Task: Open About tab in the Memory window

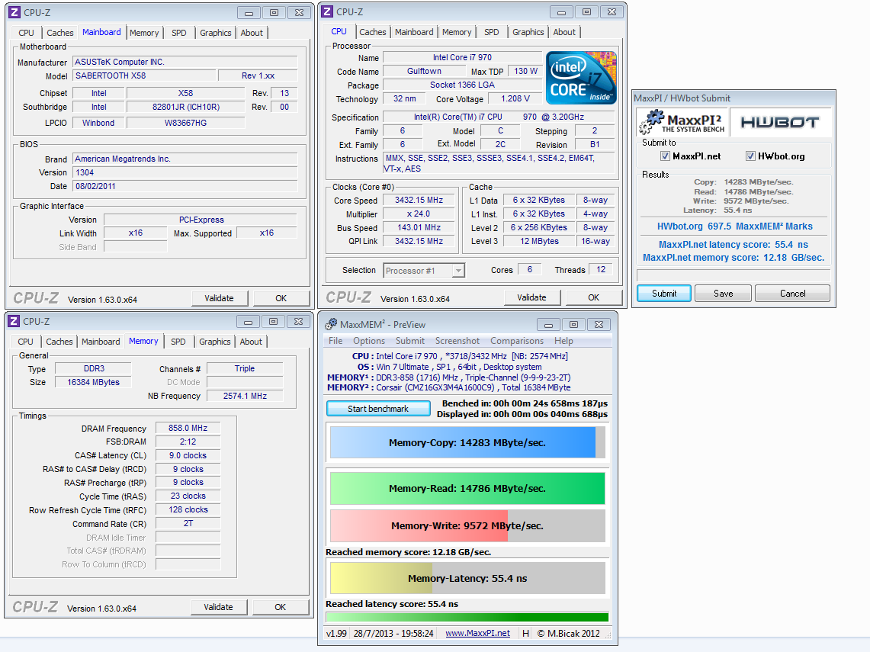Action: tap(251, 342)
